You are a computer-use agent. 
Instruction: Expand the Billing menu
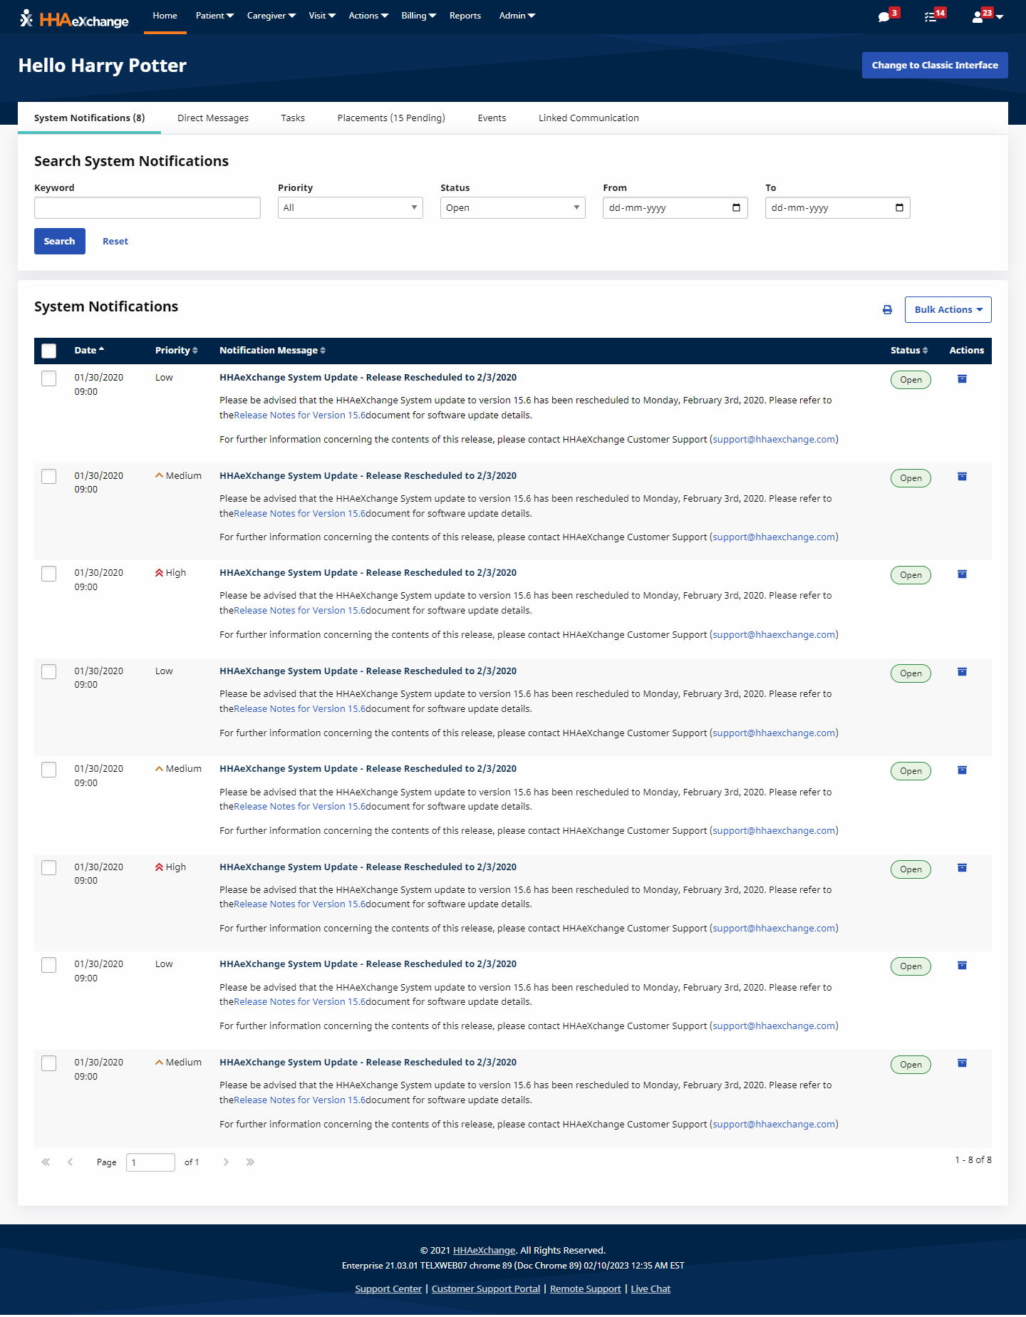tap(418, 16)
